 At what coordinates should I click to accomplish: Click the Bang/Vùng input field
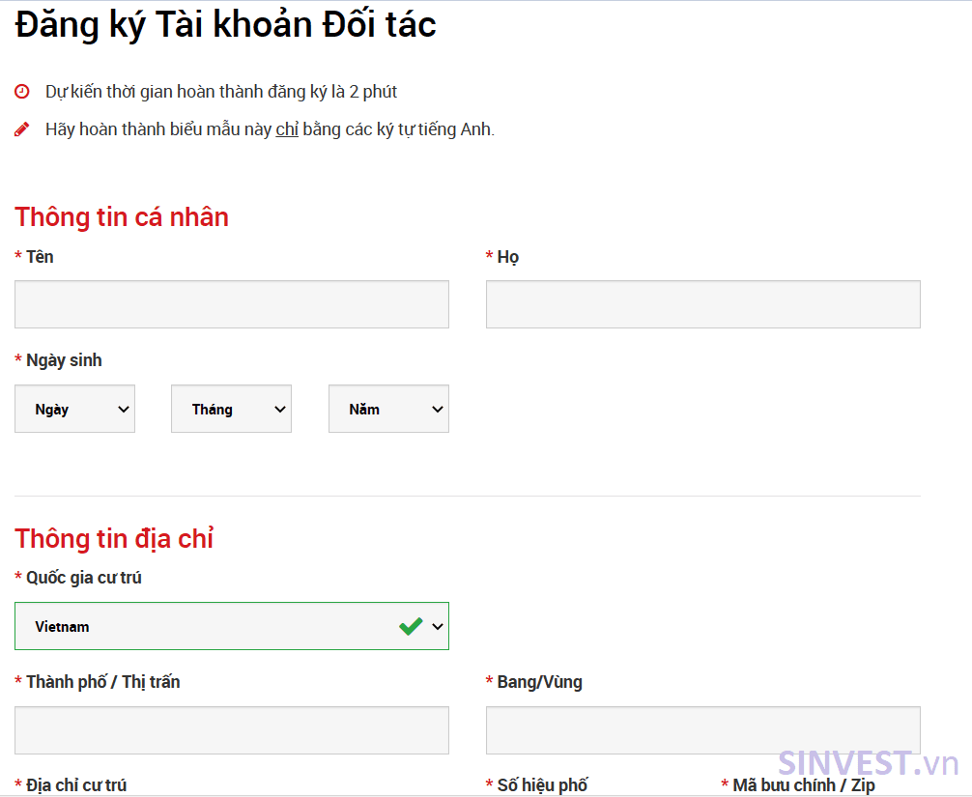click(703, 730)
